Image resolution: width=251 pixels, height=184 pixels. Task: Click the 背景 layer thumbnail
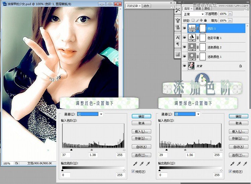click(191, 66)
